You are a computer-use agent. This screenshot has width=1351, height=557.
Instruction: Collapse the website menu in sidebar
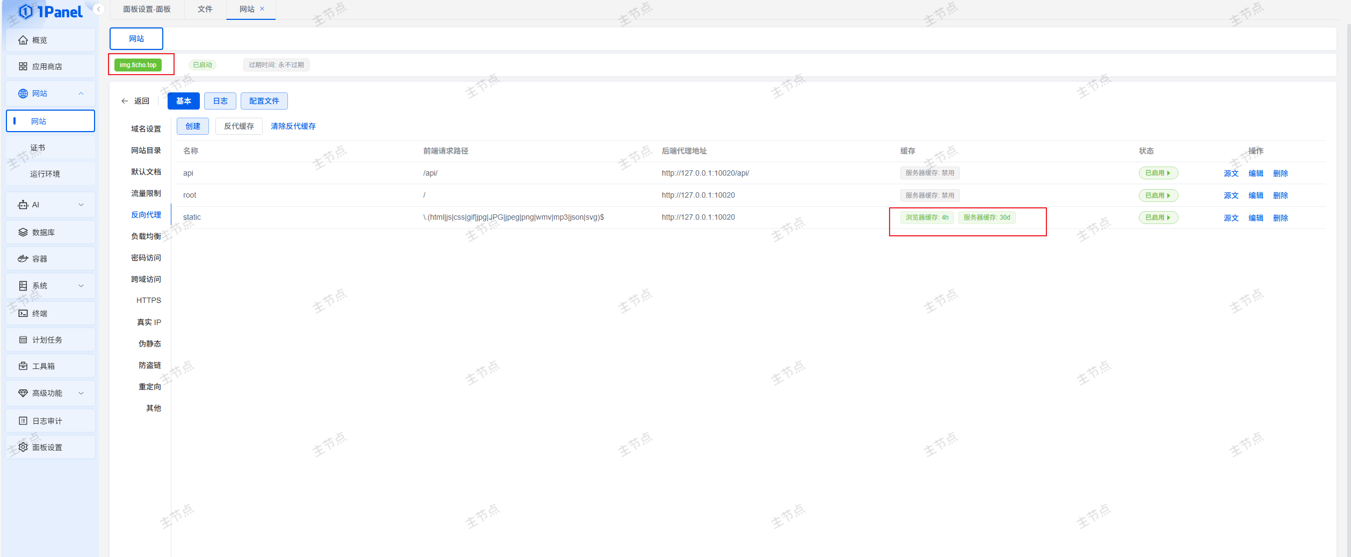[81, 93]
